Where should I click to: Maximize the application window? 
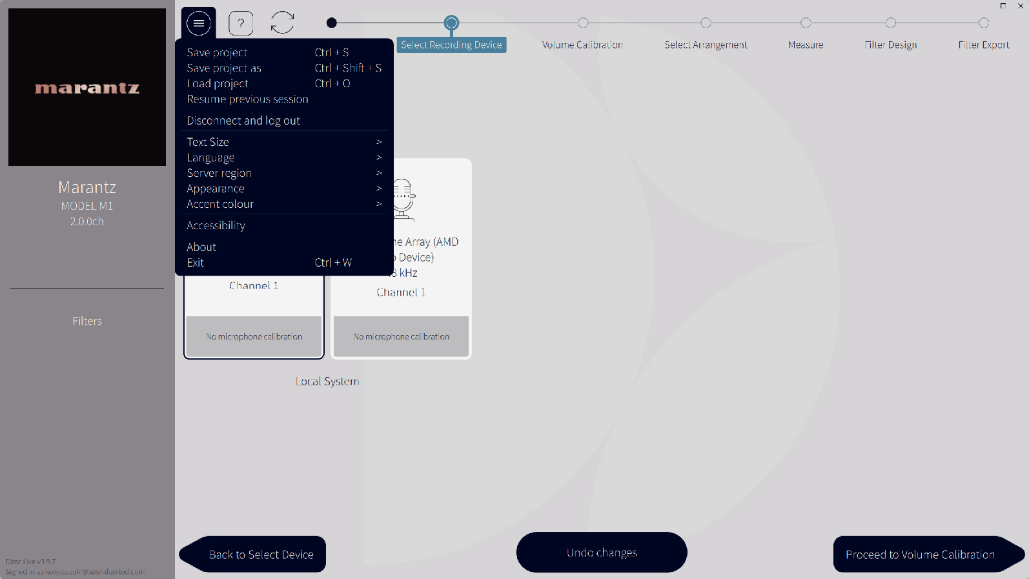pyautogui.click(x=1003, y=6)
